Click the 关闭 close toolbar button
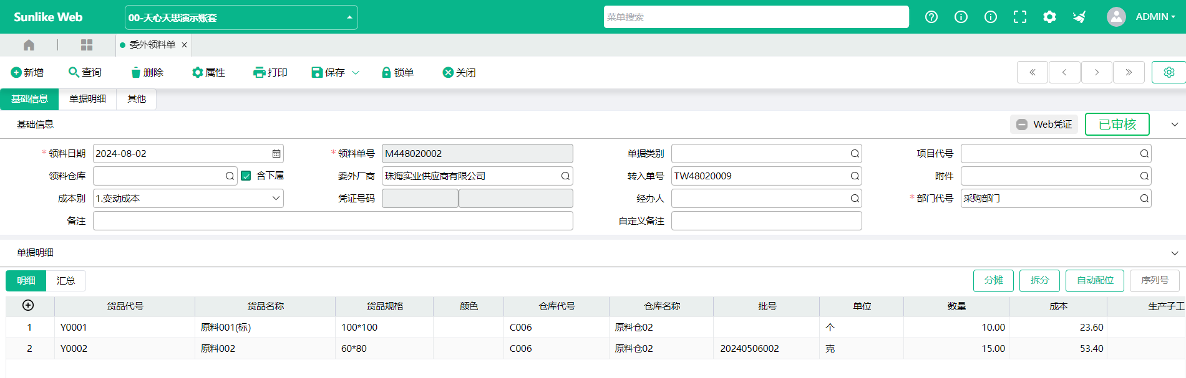The image size is (1186, 378). coord(459,72)
